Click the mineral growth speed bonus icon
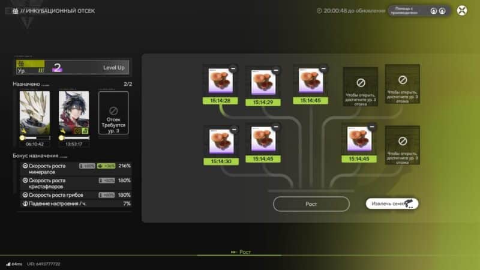Screen dimensions: 480x270 click(x=25, y=166)
